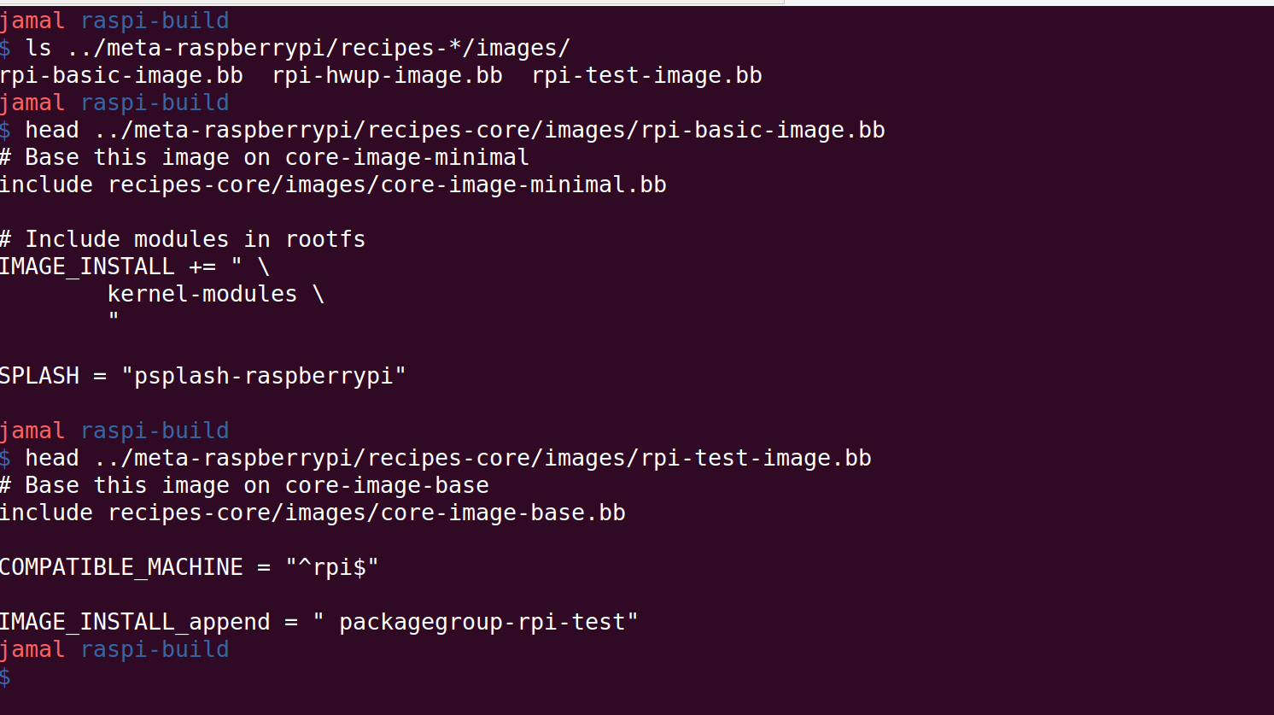Screen dimensions: 1274x715
Task: Click the head rpi-basic-image.bb command line
Action: tap(442, 130)
